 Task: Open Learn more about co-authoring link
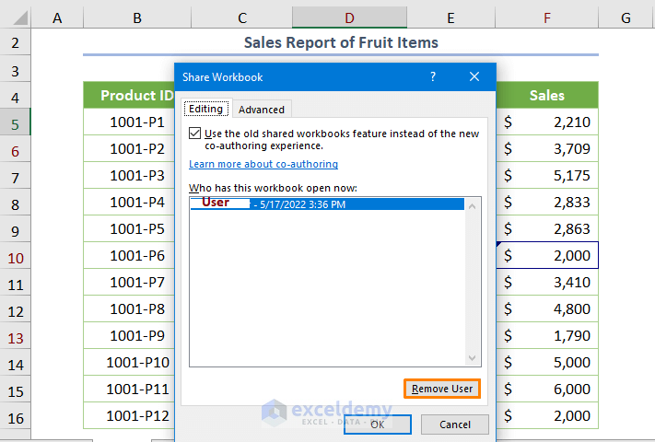tap(263, 164)
